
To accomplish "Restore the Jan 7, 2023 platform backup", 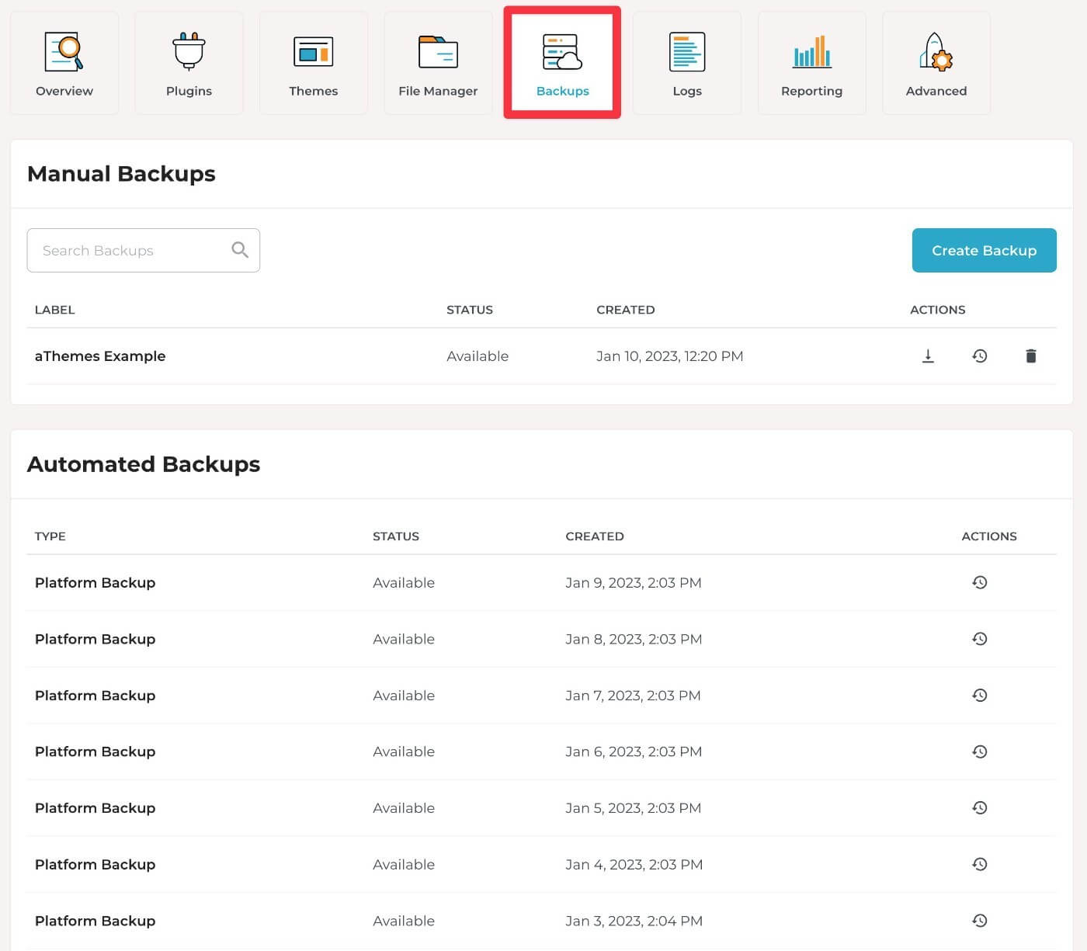I will click(980, 695).
